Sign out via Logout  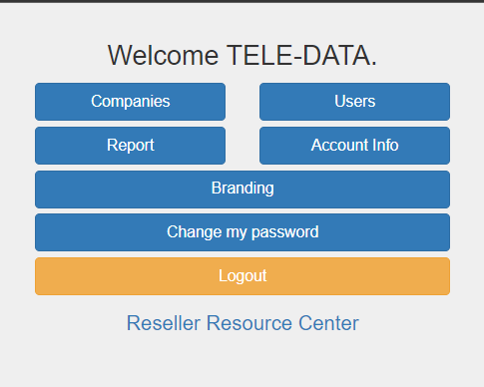pyautogui.click(x=242, y=276)
